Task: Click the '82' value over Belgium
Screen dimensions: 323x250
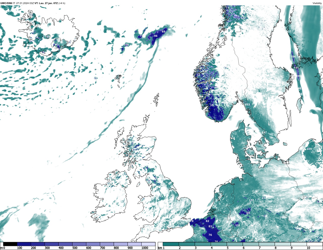Action: [207, 221]
